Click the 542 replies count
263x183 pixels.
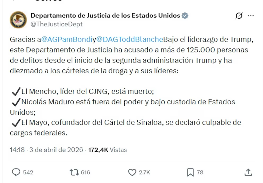[28, 172]
